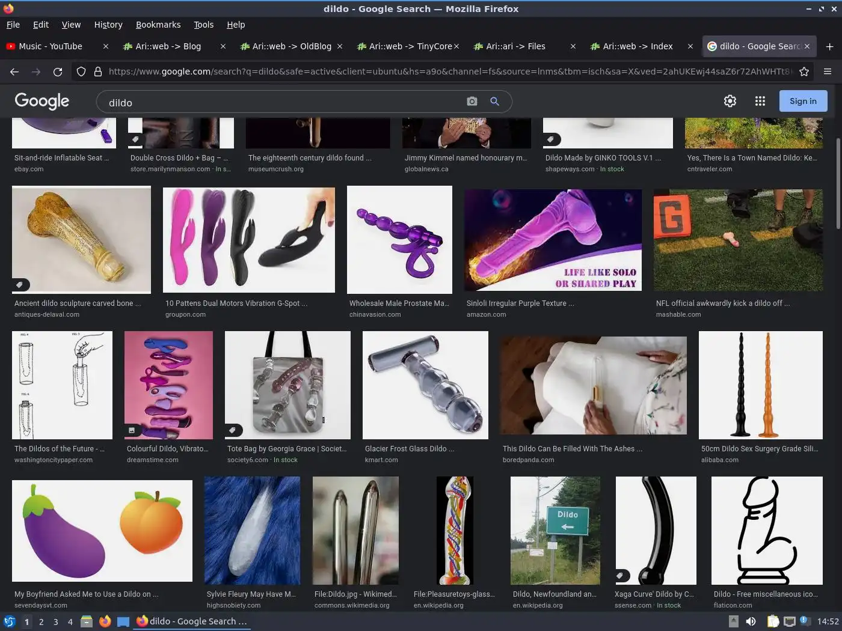
Task: Switch to workspace 4 in taskbar
Action: 70,621
